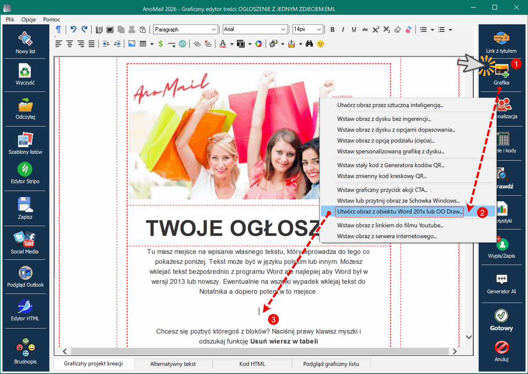
Task: Open Podgląd Outlook preview
Action: point(26,276)
